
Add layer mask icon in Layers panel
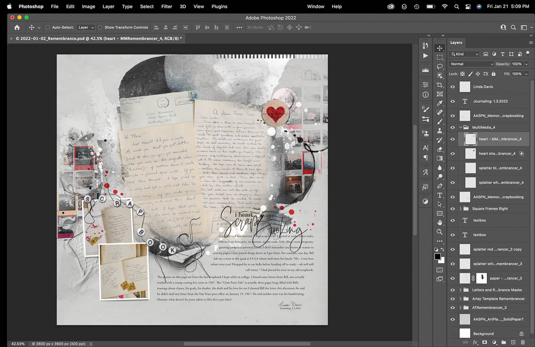pos(485,342)
